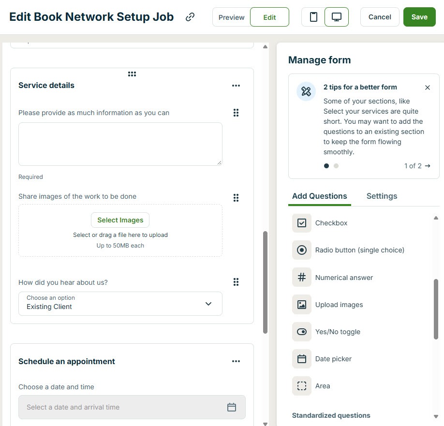This screenshot has width=444, height=426.
Task: Click question list scroll up arrow
Action: (436, 218)
